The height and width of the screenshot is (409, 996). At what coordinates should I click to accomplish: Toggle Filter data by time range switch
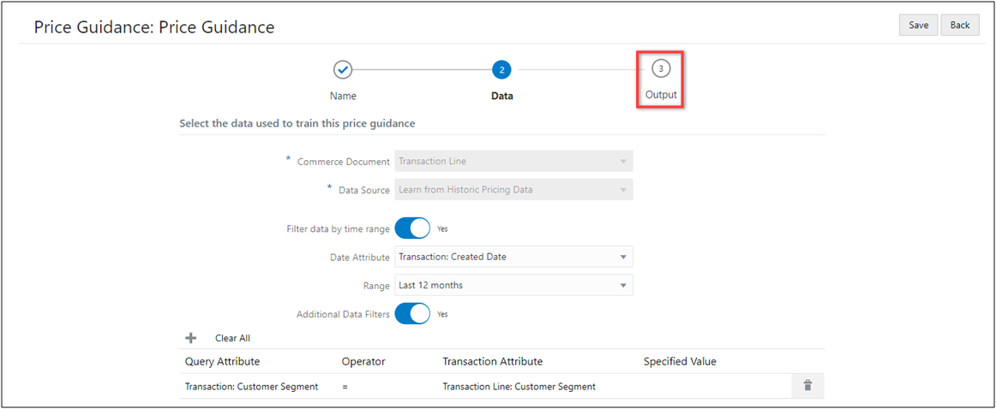click(412, 228)
